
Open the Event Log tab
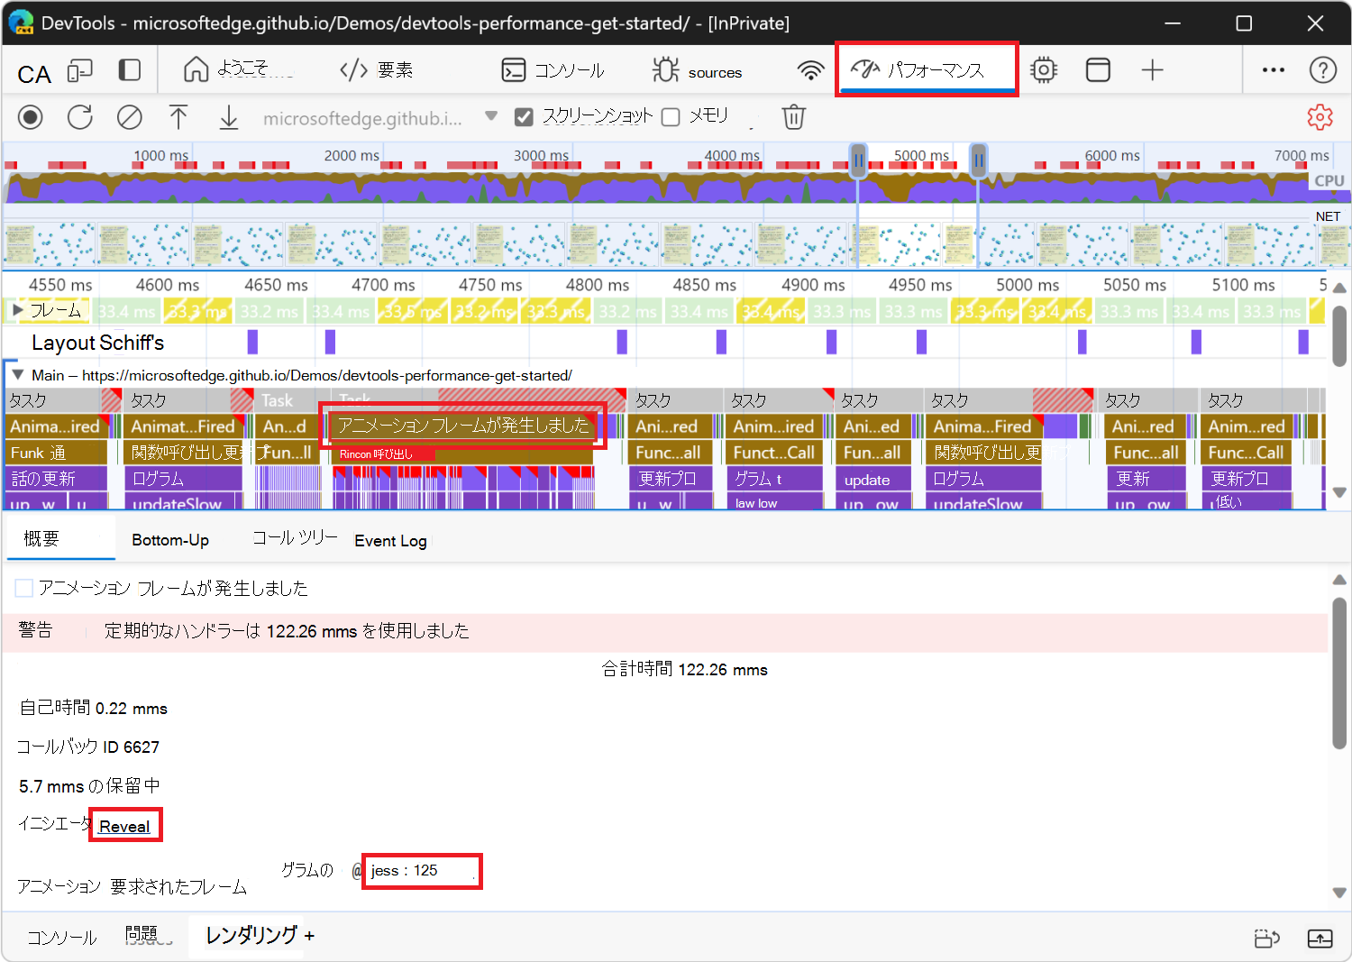pos(390,540)
